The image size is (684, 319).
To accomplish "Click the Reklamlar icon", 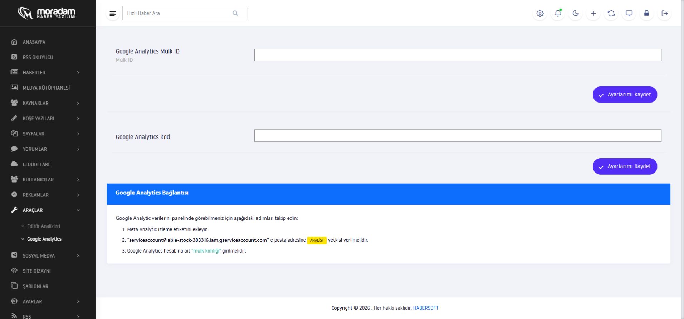I will (14, 195).
